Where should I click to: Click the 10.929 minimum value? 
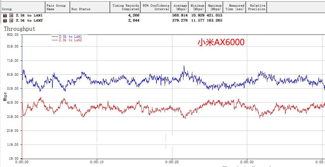coord(198,15)
